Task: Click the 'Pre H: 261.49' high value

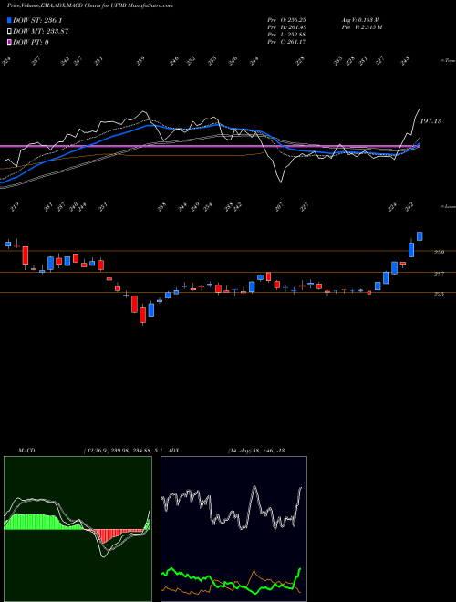Action: click(x=286, y=27)
